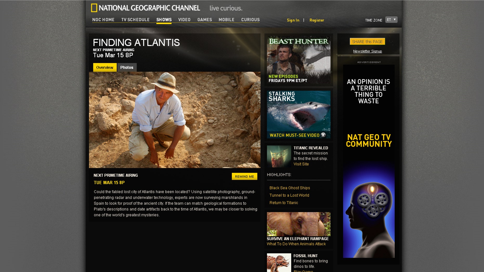Click the Nat Geo TV Community advertisement
The width and height of the screenshot is (484, 272).
tap(369, 161)
